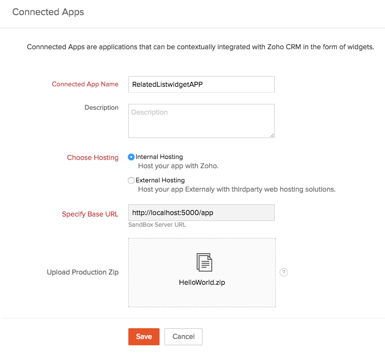Click the Description box resize handle

coord(272,135)
